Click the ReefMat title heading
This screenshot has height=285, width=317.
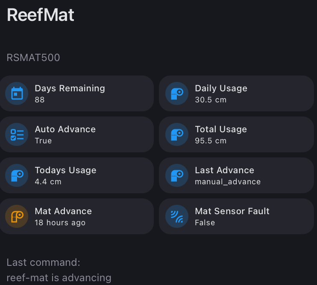[x=41, y=15]
